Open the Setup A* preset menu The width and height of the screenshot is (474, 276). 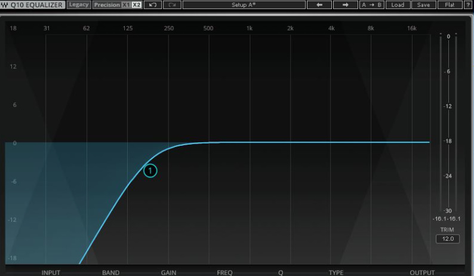pos(244,5)
